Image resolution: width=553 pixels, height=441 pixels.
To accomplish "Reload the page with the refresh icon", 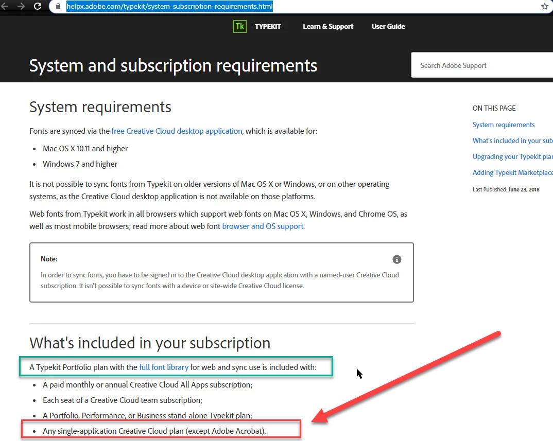I will pyautogui.click(x=38, y=6).
